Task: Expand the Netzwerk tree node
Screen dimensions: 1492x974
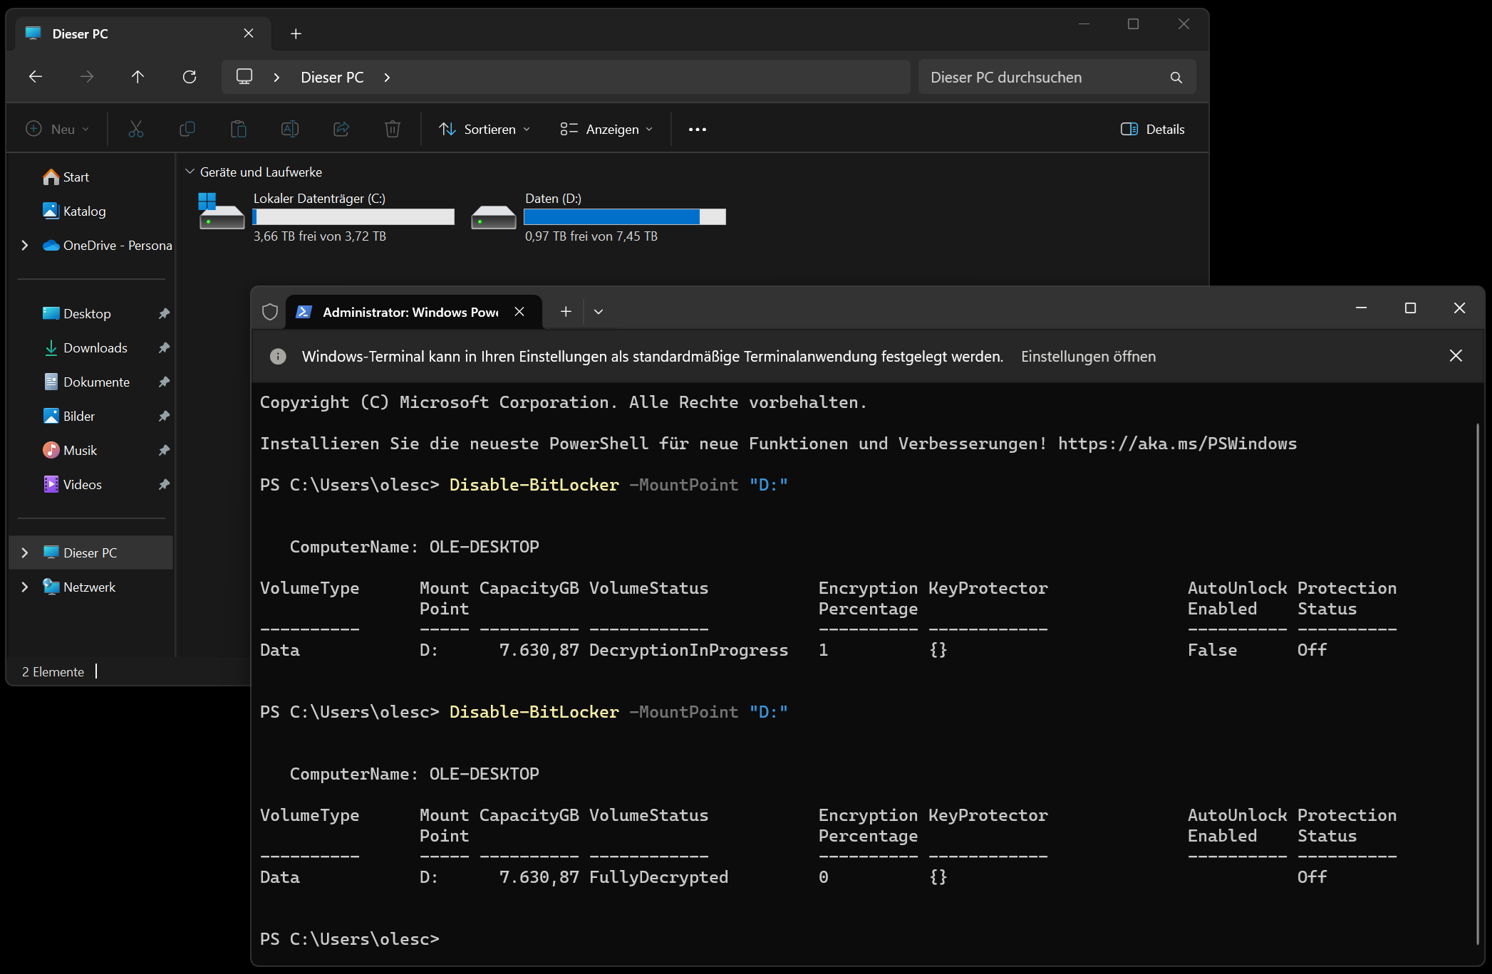Action: tap(25, 587)
